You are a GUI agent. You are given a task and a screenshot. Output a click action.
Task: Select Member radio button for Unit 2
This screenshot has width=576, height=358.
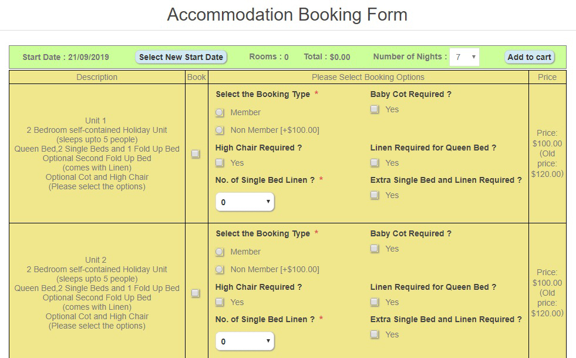(x=220, y=252)
